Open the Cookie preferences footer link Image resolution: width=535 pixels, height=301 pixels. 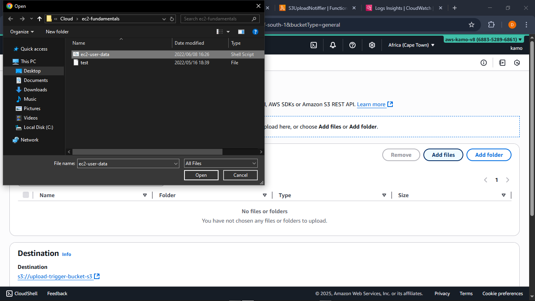click(x=502, y=294)
